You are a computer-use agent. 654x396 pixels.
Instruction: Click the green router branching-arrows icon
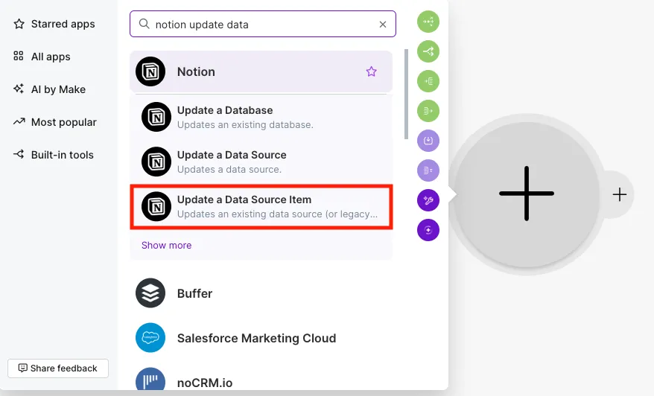coord(428,51)
